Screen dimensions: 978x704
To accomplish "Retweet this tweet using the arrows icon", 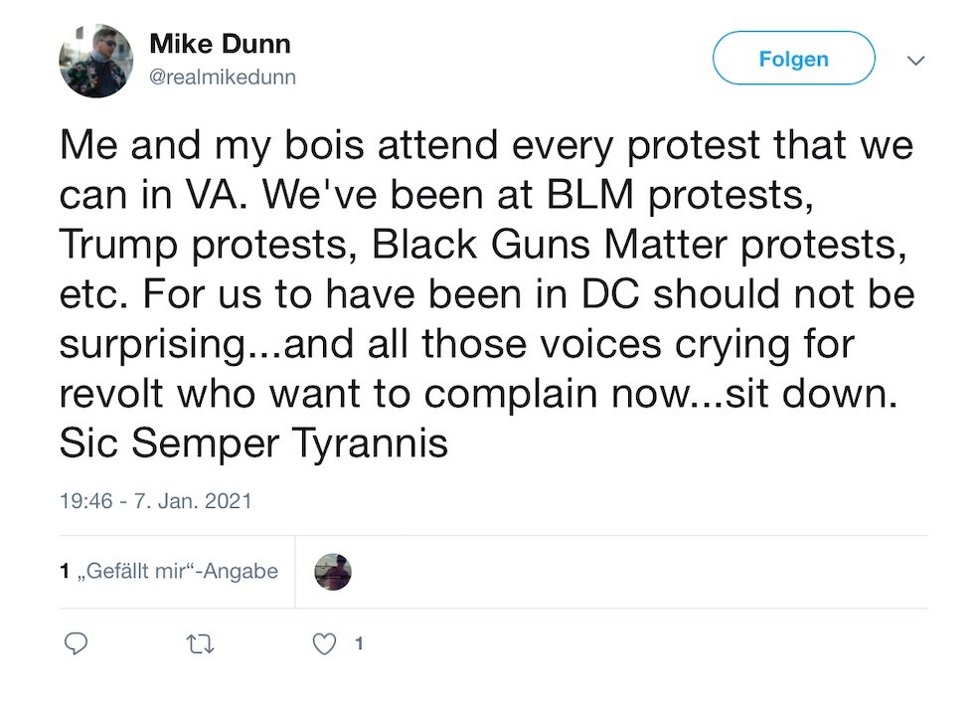I will coord(200,644).
